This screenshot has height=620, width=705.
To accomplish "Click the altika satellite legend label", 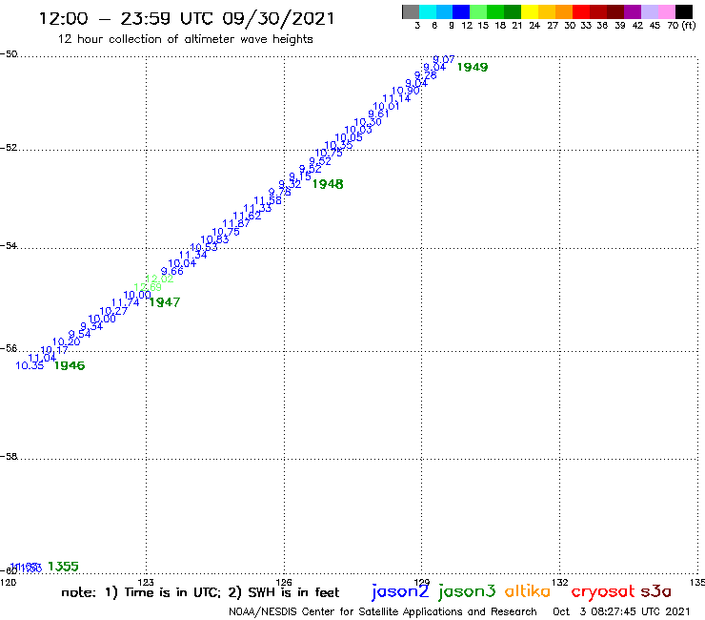I will [528, 591].
